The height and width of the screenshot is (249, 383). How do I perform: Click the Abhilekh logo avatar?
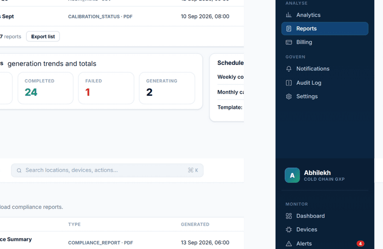[x=292, y=175]
